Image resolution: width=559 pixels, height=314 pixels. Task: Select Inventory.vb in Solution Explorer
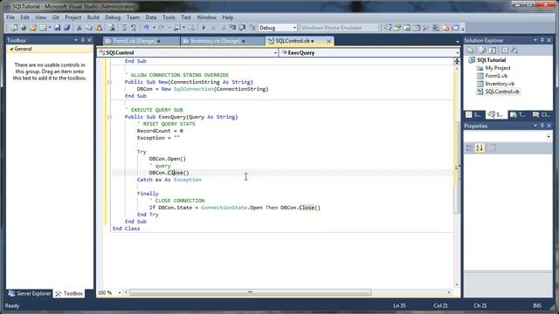click(x=500, y=84)
